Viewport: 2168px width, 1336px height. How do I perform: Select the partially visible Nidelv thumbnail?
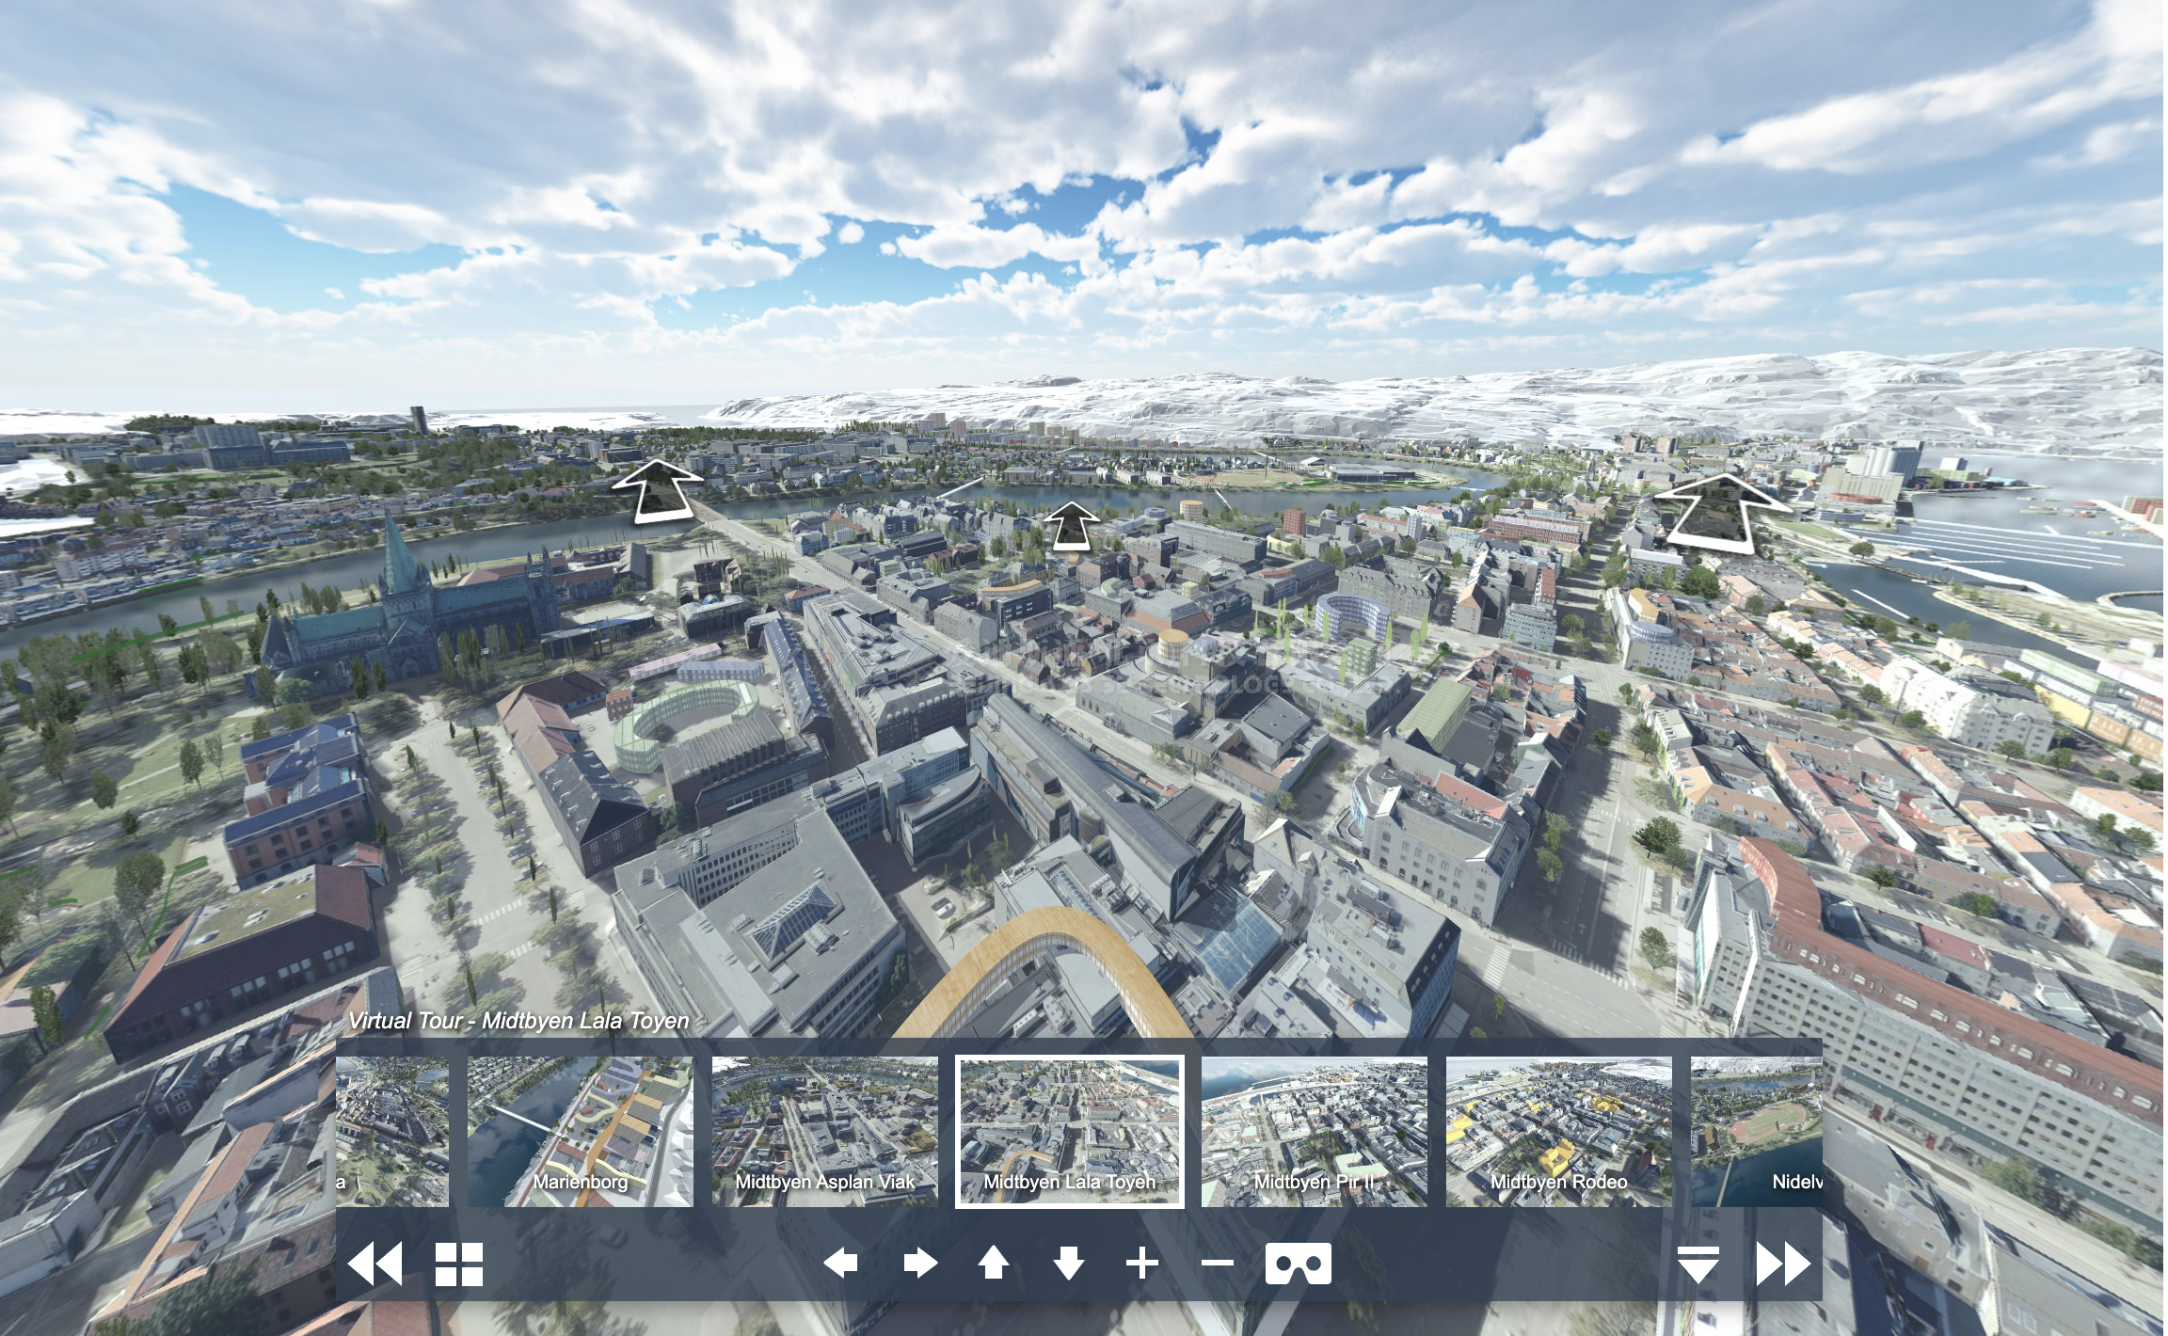pos(1756,1131)
